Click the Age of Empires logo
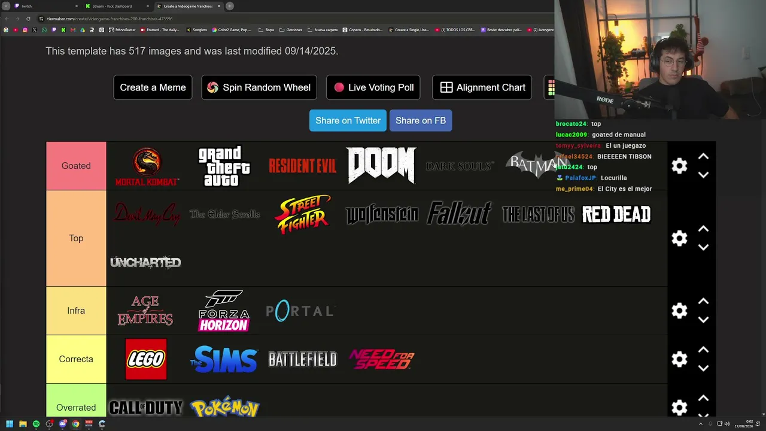The width and height of the screenshot is (766, 431). (145, 311)
